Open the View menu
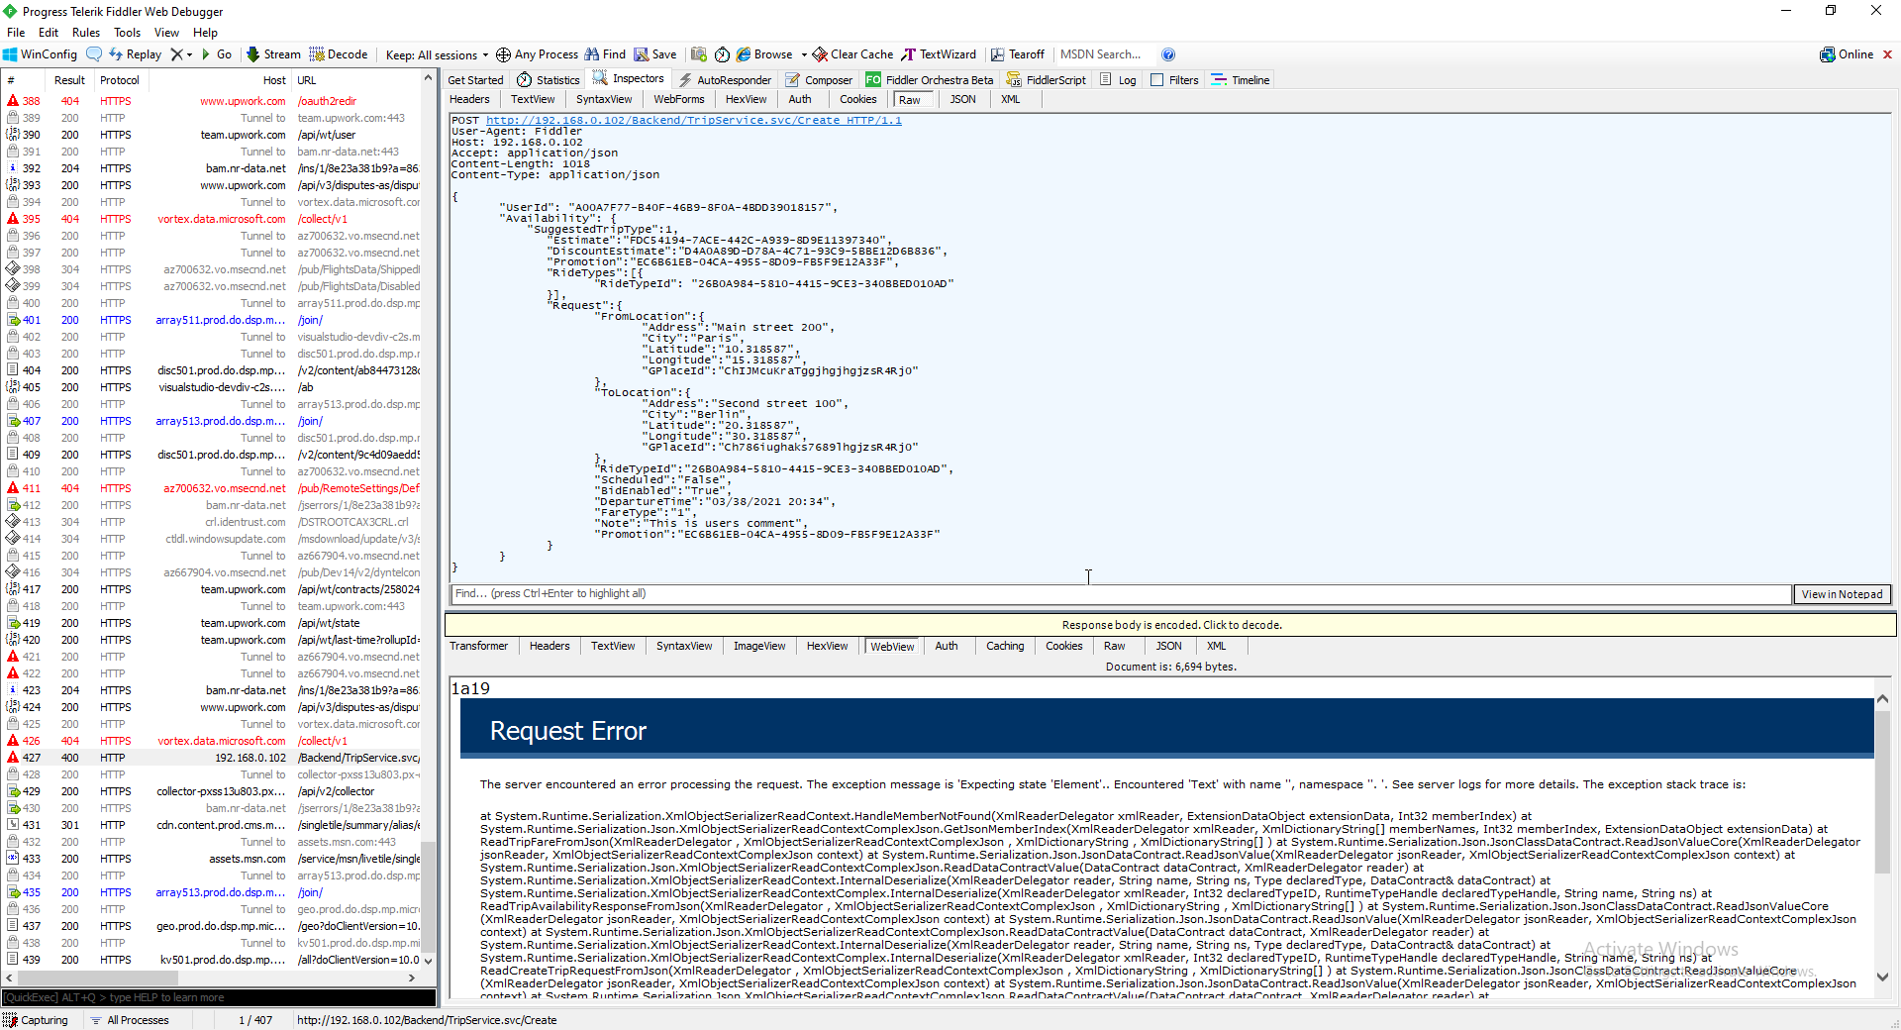The image size is (1901, 1030). pyautogui.click(x=167, y=33)
